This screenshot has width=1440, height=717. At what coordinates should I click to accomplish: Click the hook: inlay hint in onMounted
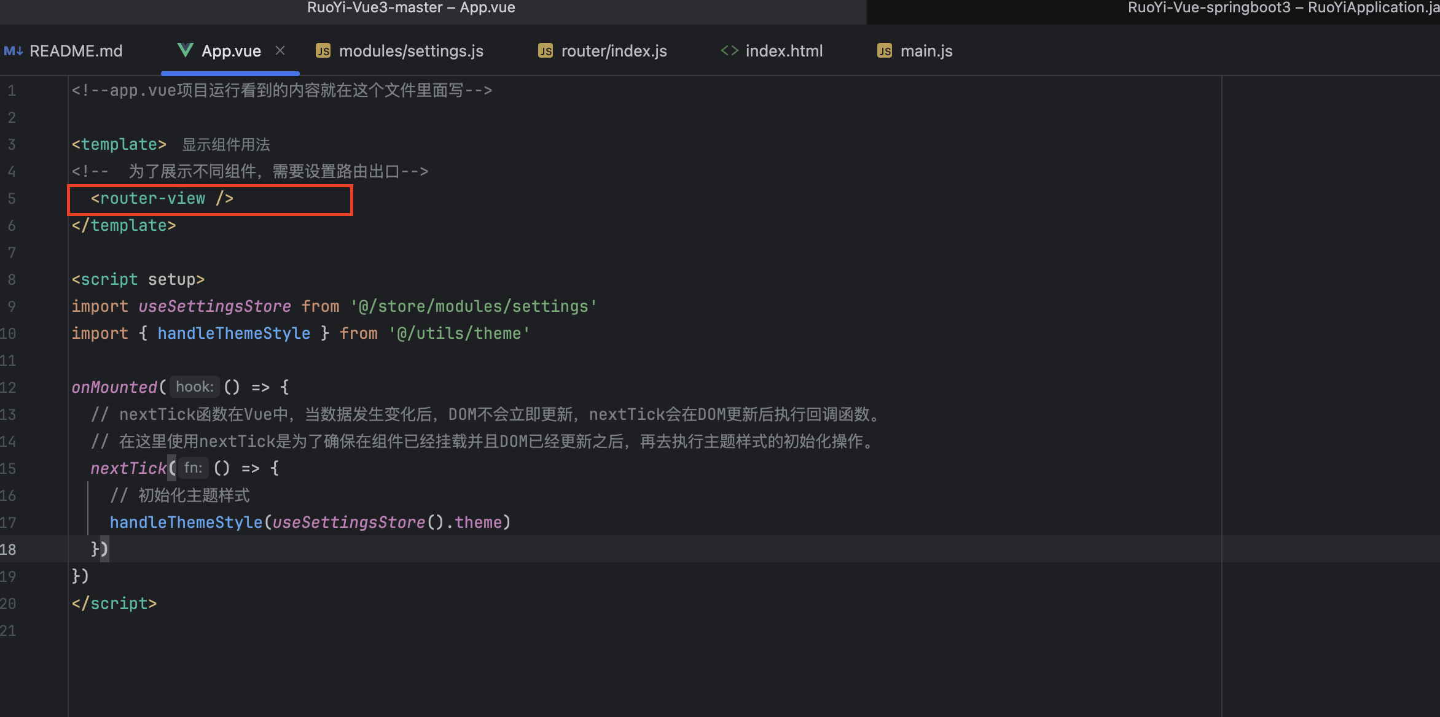[x=194, y=387]
